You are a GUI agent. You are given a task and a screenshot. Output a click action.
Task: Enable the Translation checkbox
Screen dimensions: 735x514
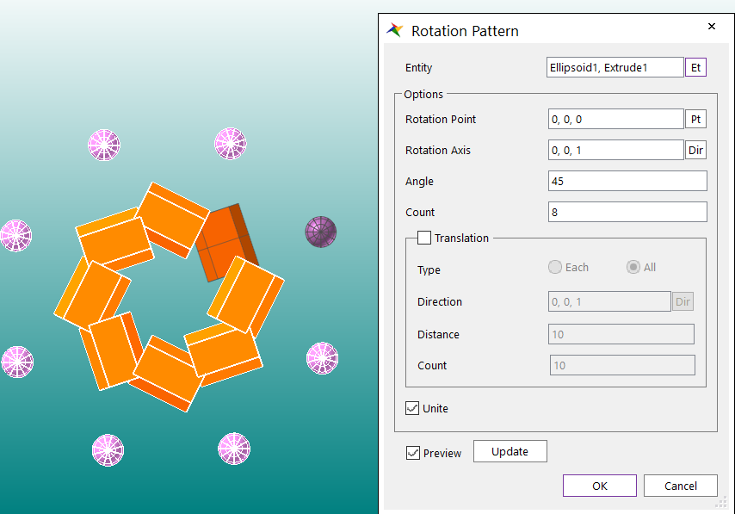point(424,238)
